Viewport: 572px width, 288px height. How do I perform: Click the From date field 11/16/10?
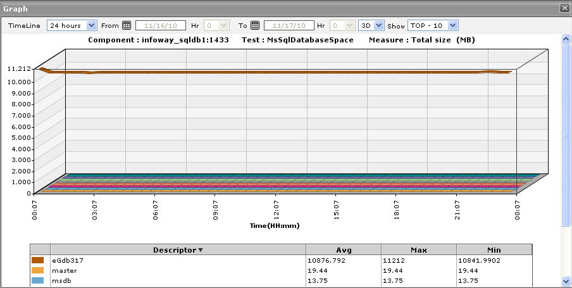161,25
